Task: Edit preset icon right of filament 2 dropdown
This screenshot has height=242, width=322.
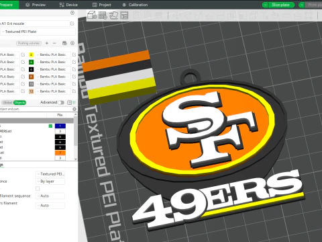Action: tap(74, 54)
